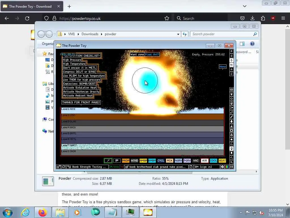Toggle the G gravity grid option
The height and width of the screenshot is (218, 290).
point(231,56)
